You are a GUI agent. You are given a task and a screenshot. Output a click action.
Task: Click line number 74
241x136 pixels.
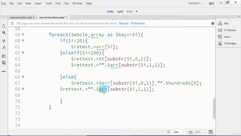pos(17,125)
